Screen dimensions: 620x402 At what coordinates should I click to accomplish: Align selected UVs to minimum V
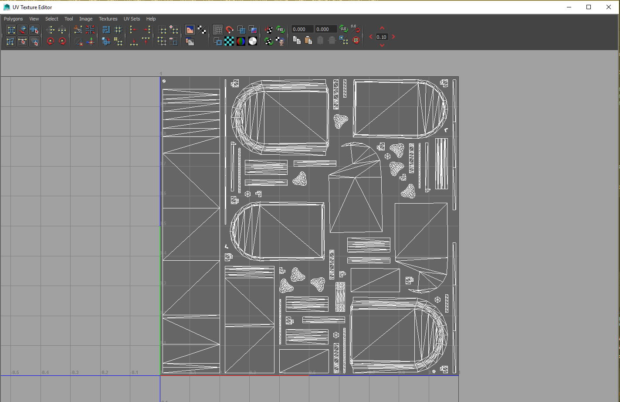(134, 41)
